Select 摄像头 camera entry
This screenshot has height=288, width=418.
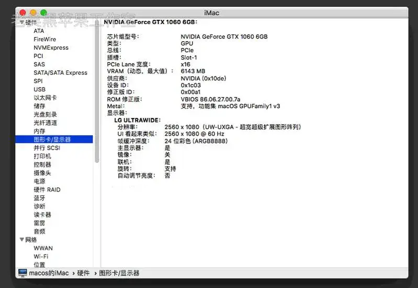pyautogui.click(x=42, y=173)
